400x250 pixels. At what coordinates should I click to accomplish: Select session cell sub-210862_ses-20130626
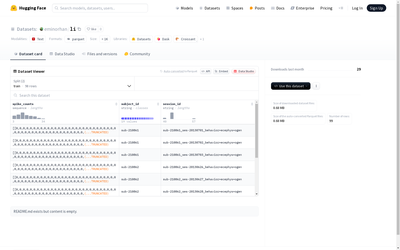tap(208, 167)
